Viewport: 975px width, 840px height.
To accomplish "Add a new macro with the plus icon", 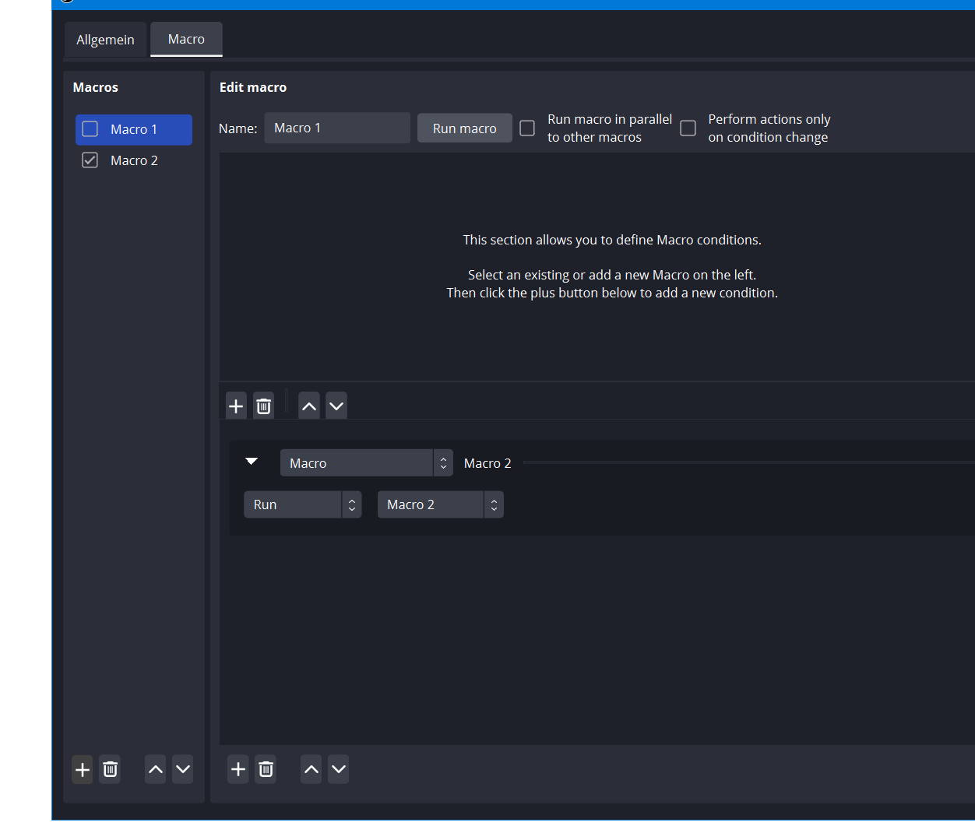I will (x=82, y=769).
